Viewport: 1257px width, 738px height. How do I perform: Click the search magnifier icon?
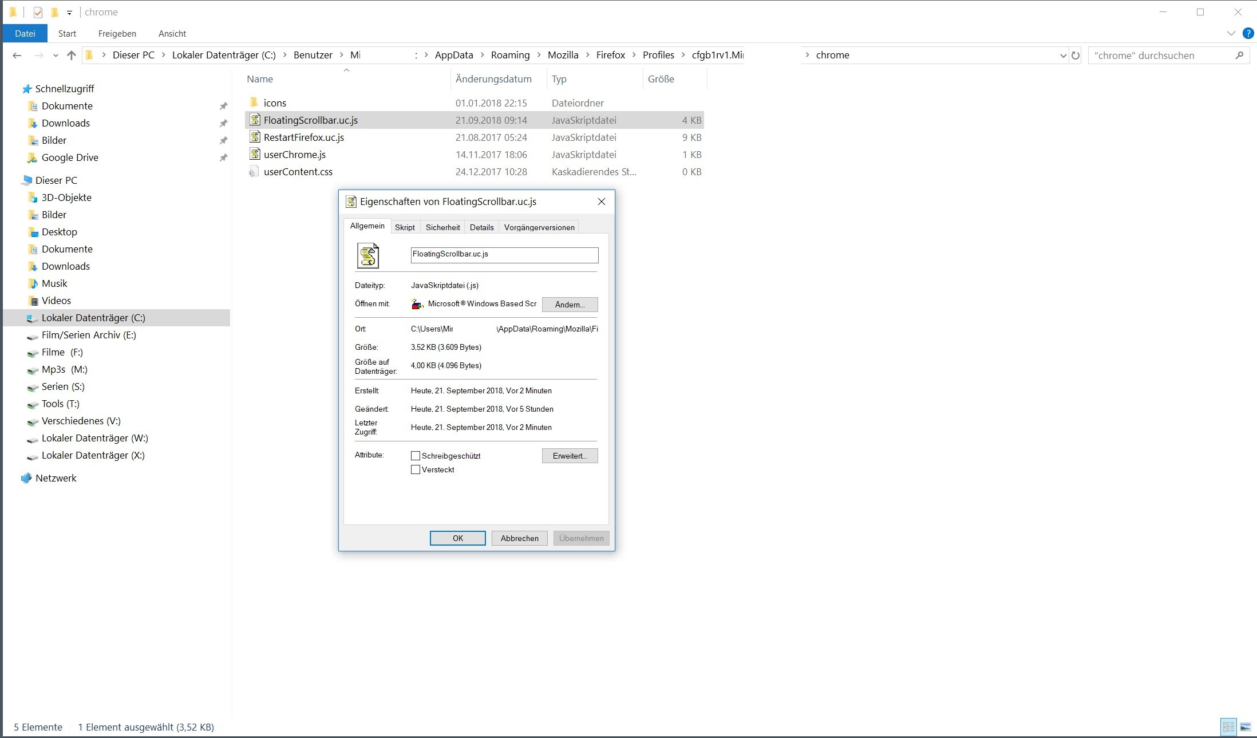pos(1239,56)
